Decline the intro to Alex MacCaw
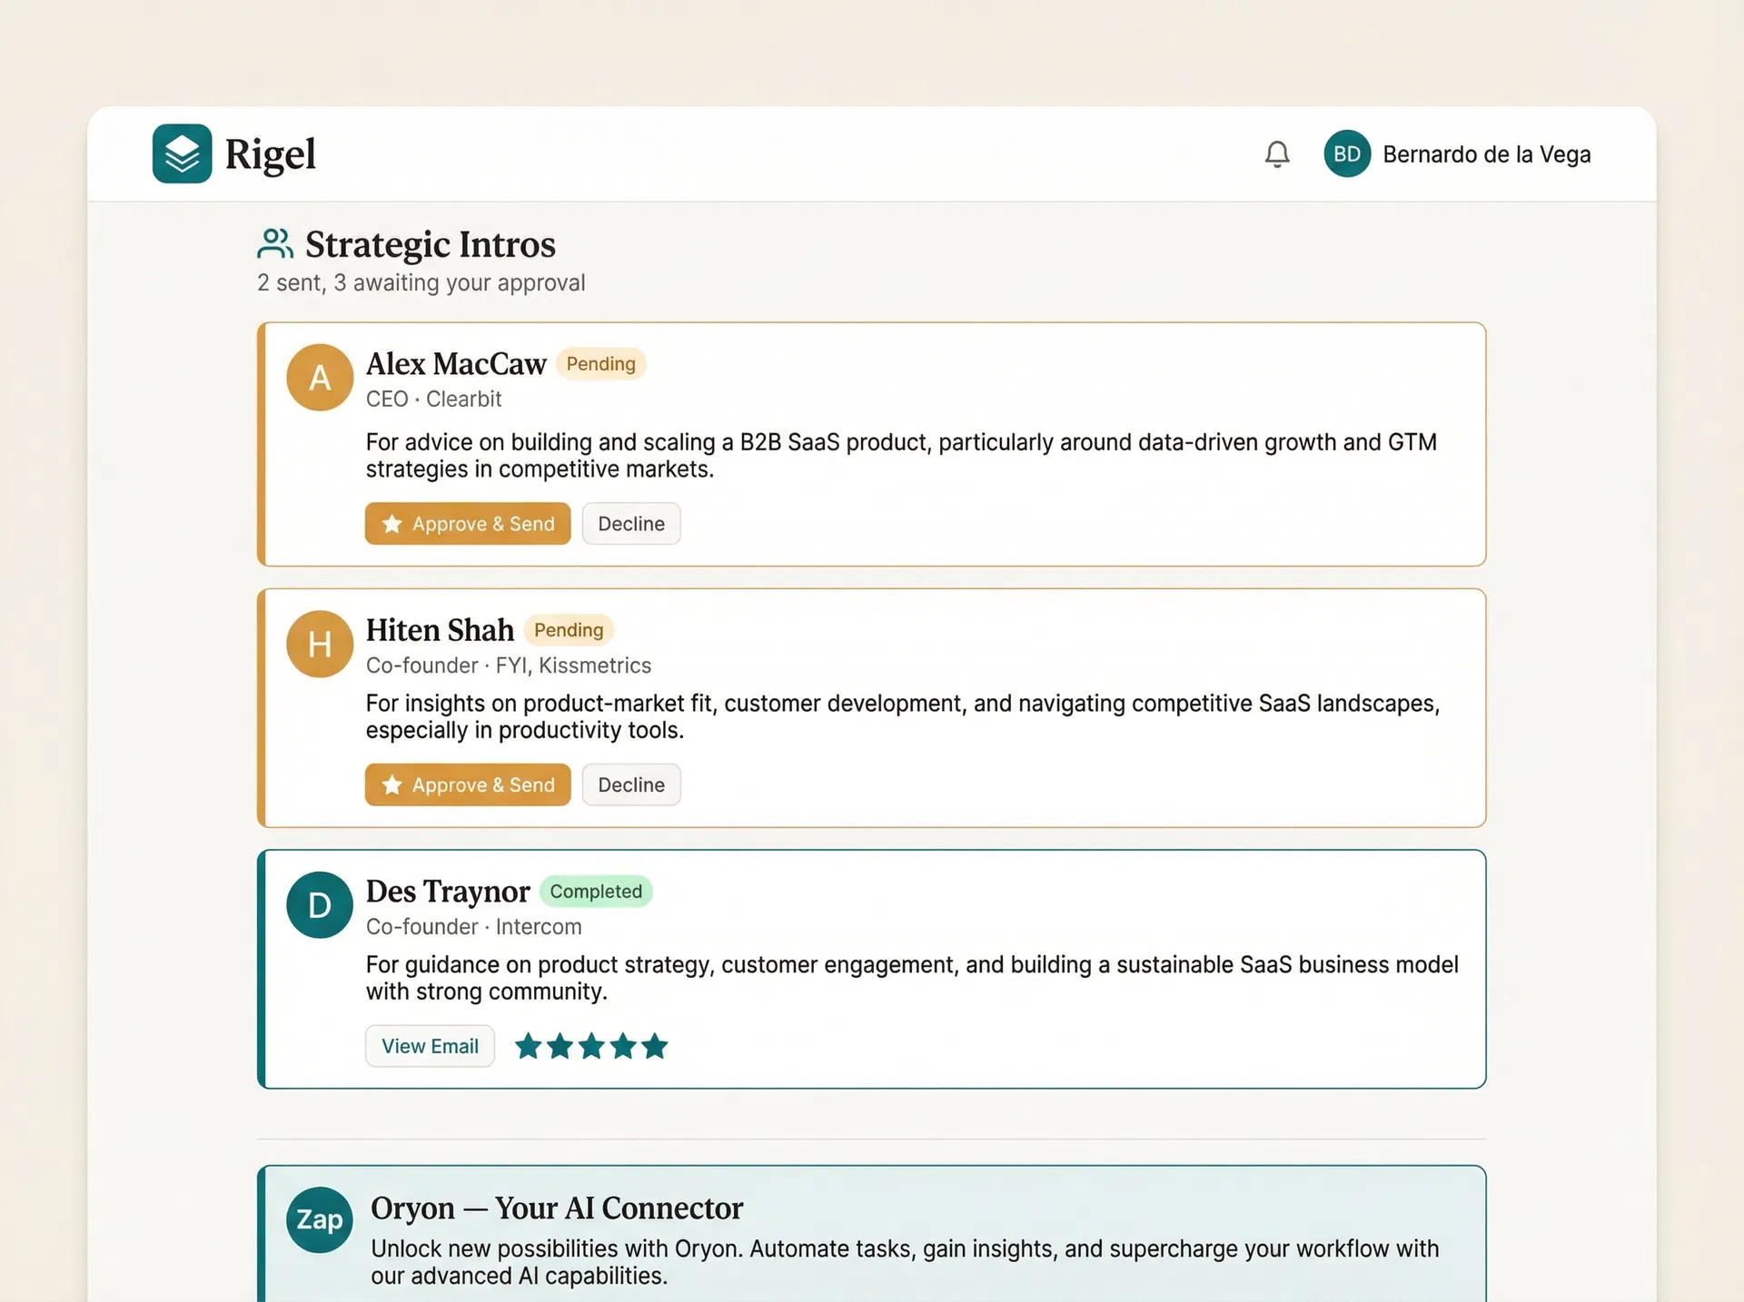The image size is (1744, 1302). click(x=630, y=523)
